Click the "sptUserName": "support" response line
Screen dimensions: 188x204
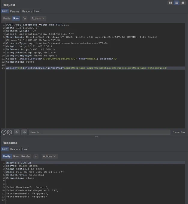tap(27, 193)
